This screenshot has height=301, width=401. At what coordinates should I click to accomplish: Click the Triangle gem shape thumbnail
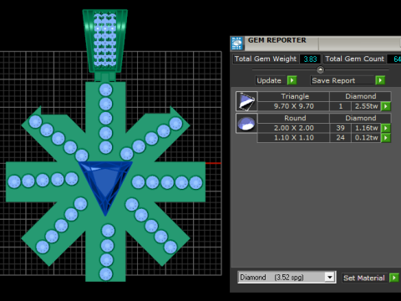tap(246, 101)
